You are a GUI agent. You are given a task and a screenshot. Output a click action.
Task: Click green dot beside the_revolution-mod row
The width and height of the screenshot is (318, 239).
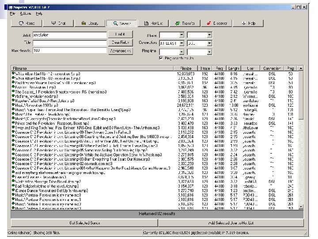13,96
